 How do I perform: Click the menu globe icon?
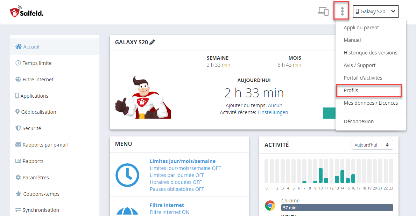[x=127, y=211]
